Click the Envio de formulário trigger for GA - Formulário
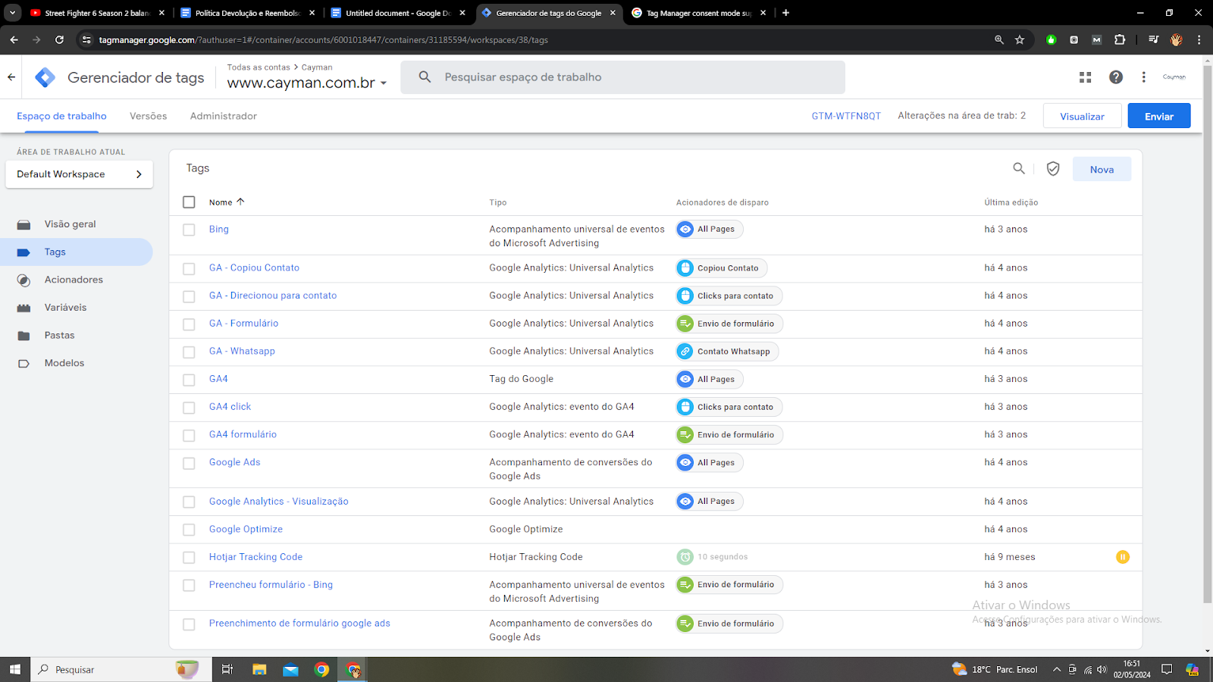The height and width of the screenshot is (682, 1213). [x=729, y=324]
